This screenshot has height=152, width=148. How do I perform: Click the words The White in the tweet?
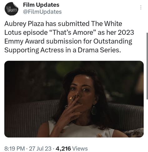click(106, 24)
